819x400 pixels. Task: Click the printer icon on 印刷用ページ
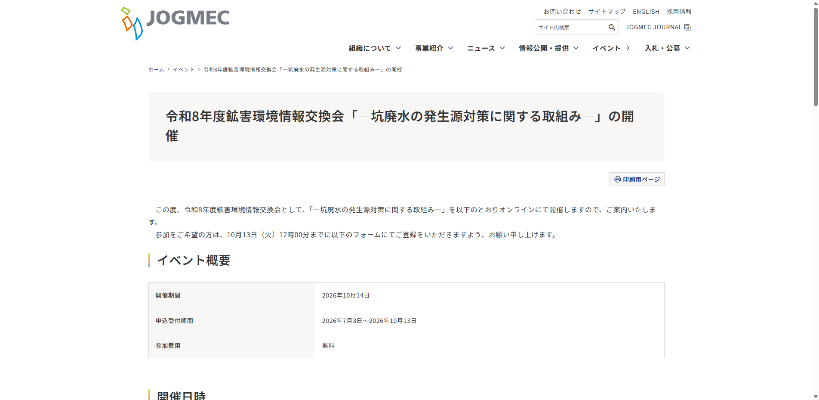tap(617, 179)
